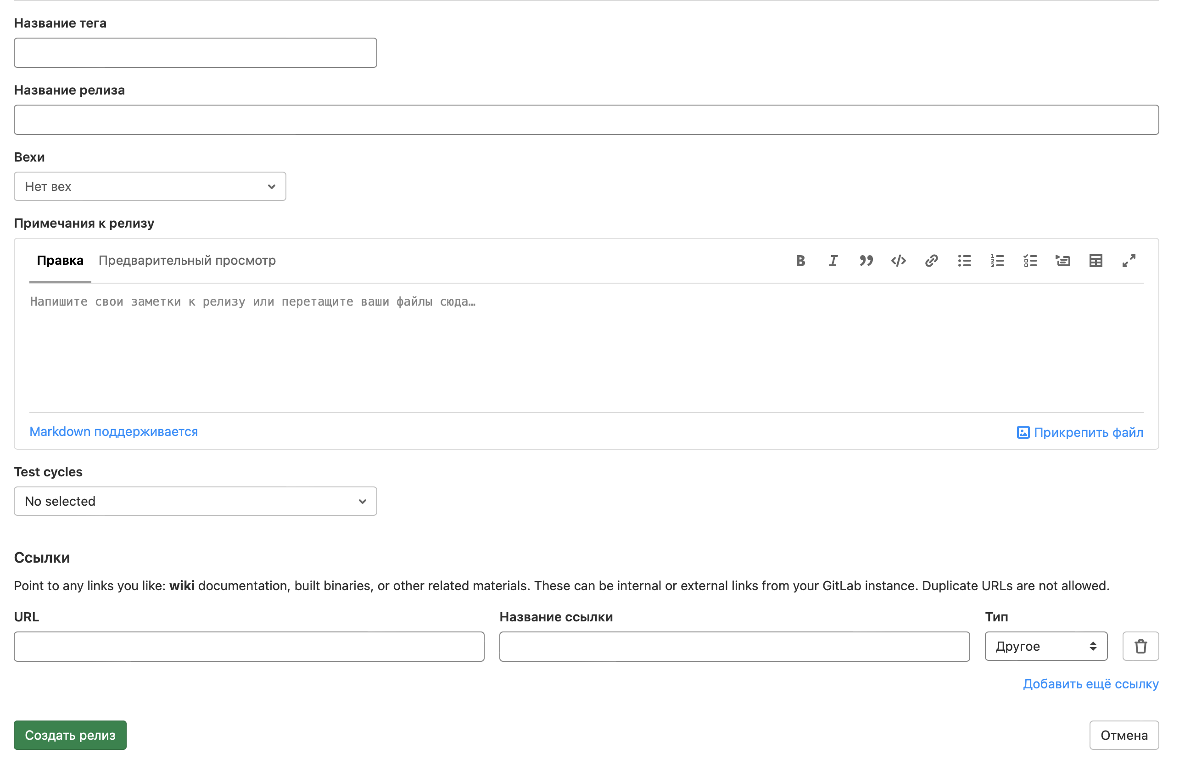Screen dimensions: 1185x782
Task: Insert a collapsible section
Action: (1063, 261)
